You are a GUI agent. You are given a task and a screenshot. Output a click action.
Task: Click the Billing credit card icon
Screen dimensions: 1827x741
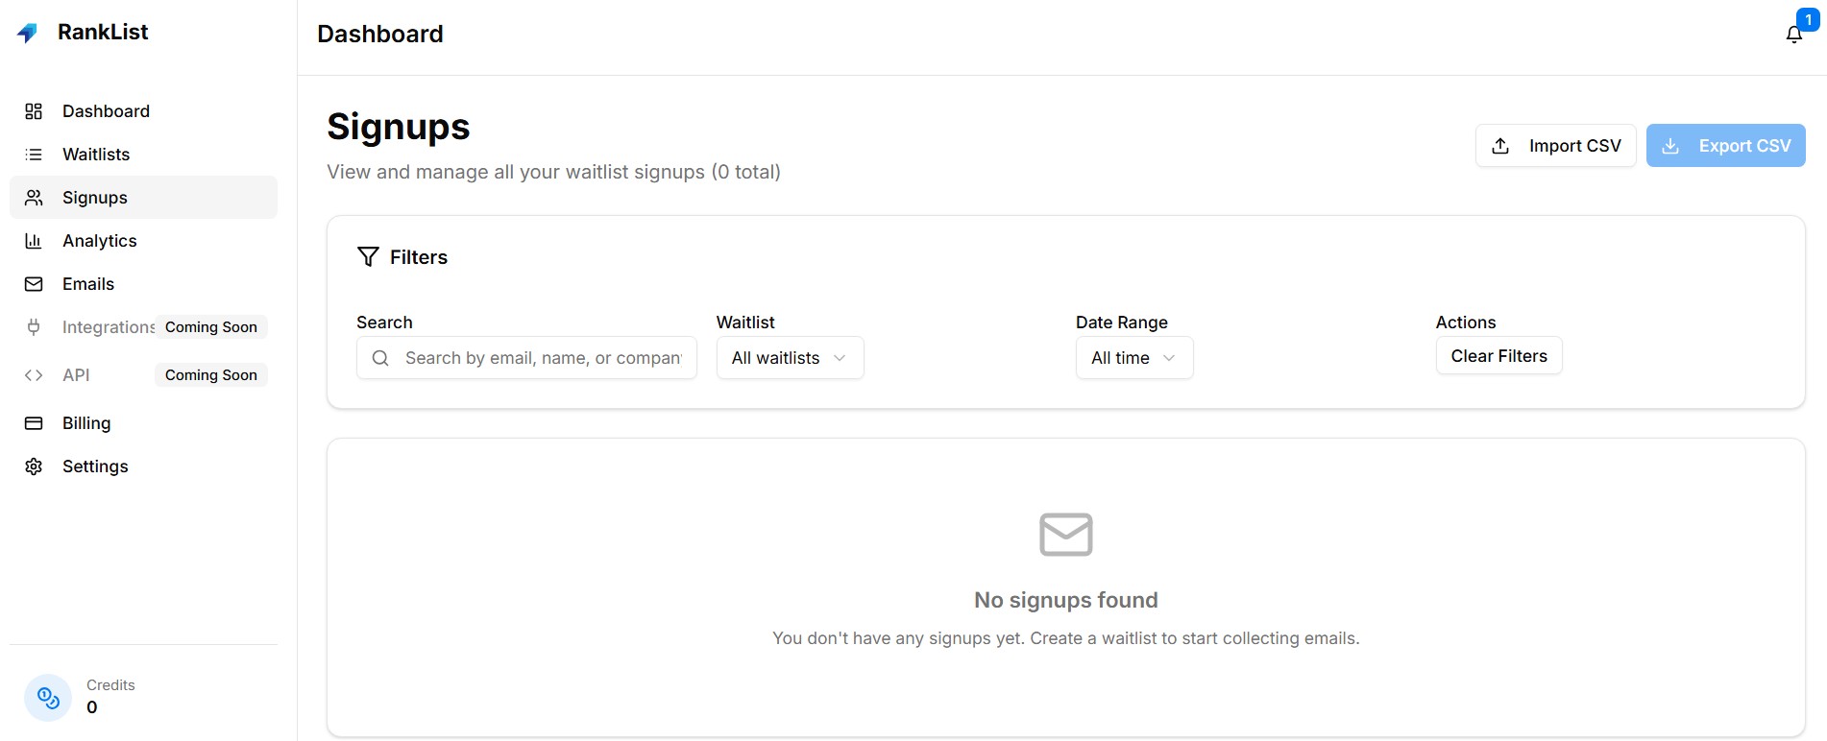coord(34,423)
